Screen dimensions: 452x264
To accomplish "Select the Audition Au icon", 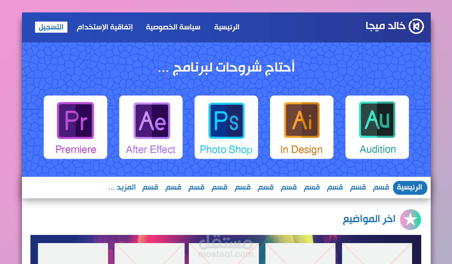I will click(x=377, y=120).
